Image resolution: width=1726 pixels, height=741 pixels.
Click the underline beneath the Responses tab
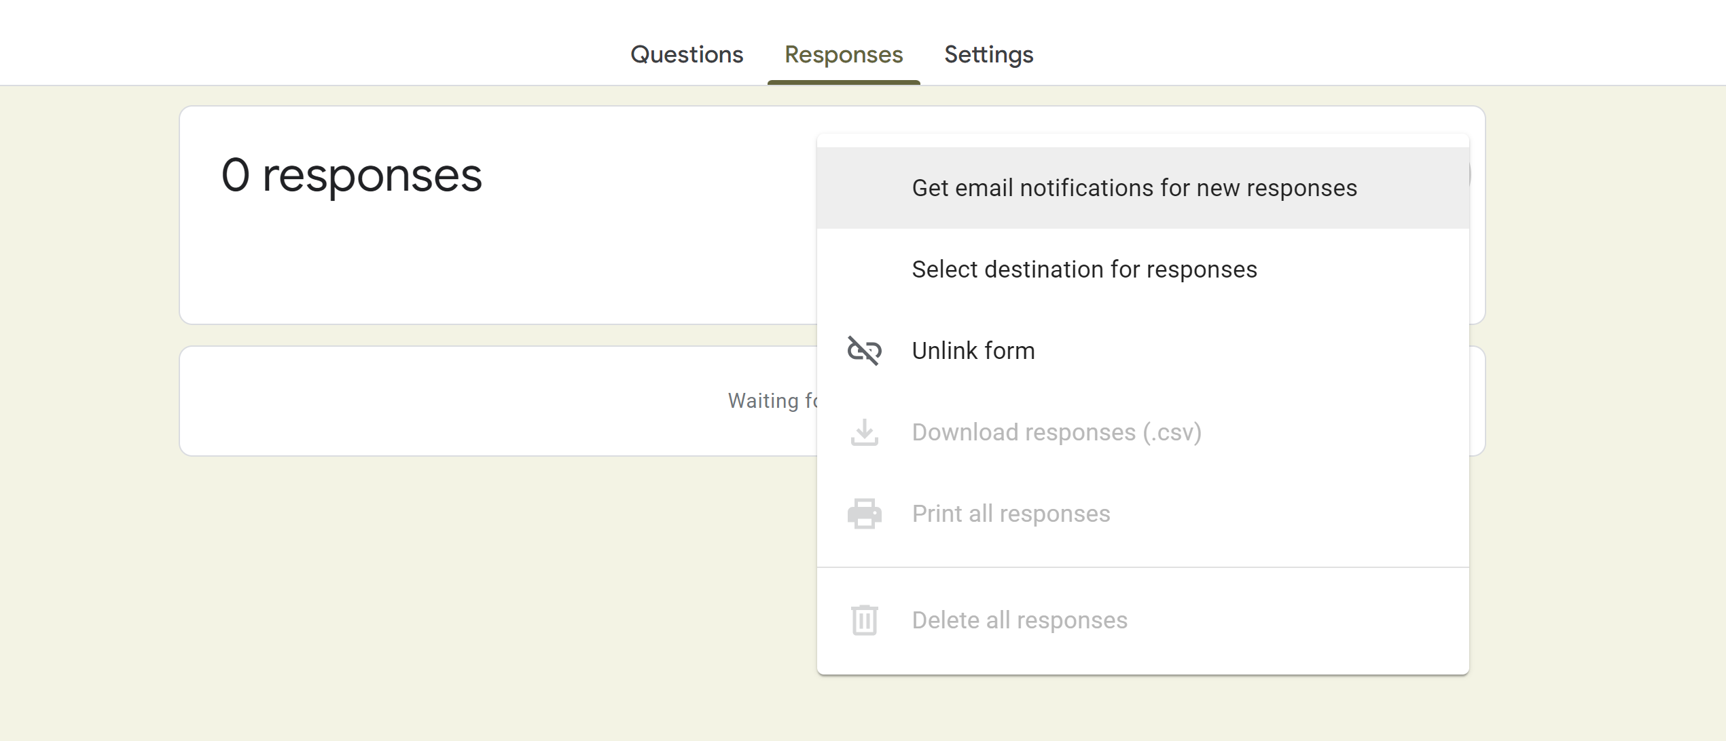[x=843, y=83]
